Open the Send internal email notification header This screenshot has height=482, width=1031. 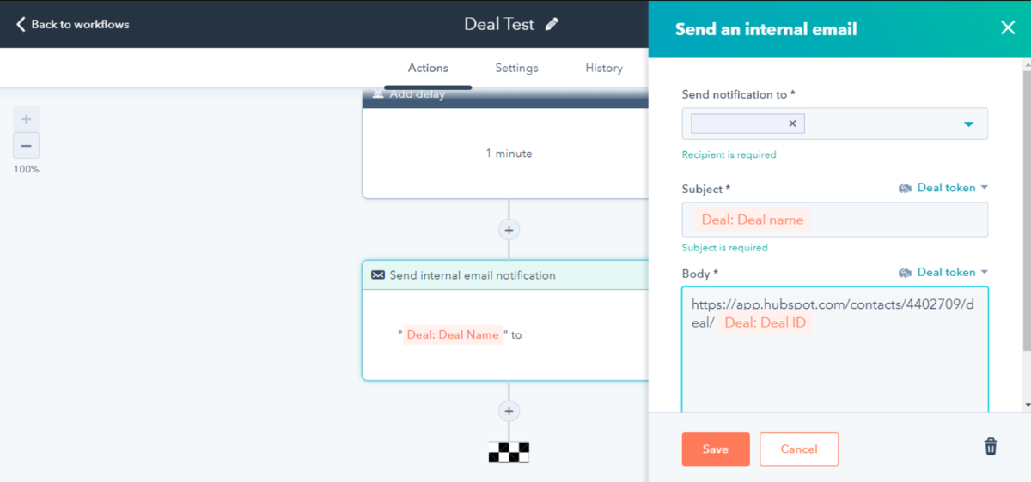click(505, 275)
